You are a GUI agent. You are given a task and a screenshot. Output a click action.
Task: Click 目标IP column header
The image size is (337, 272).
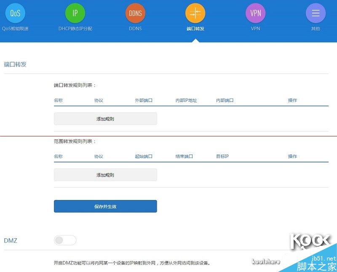(222, 156)
